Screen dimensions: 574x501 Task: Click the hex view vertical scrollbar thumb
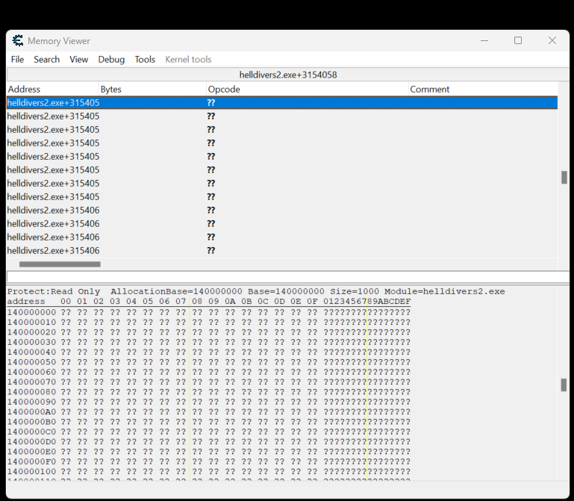(564, 385)
